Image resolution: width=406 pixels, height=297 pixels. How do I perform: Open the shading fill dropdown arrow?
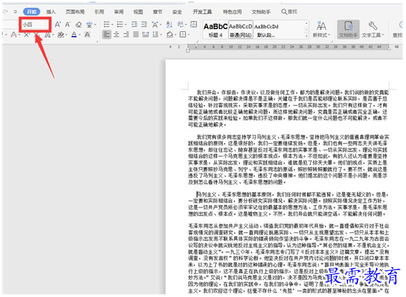[176, 35]
